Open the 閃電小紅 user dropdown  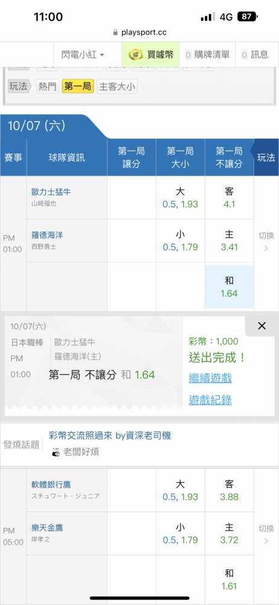click(x=83, y=55)
